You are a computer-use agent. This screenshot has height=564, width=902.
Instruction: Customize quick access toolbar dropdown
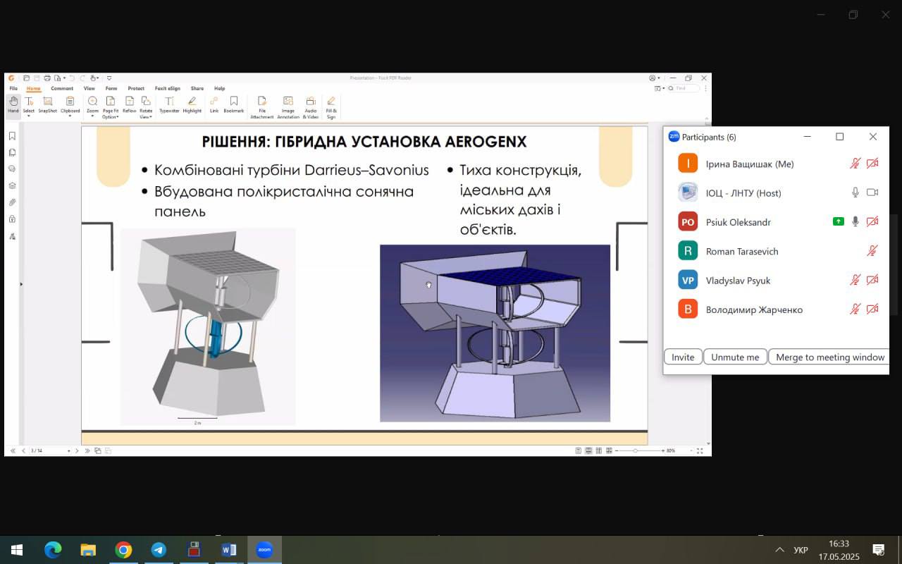tap(109, 78)
